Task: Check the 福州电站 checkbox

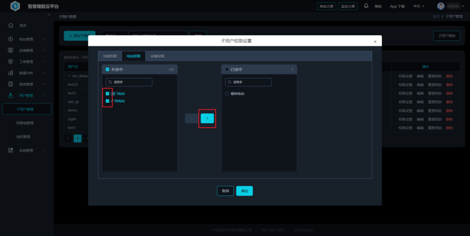Action: pyautogui.click(x=227, y=94)
